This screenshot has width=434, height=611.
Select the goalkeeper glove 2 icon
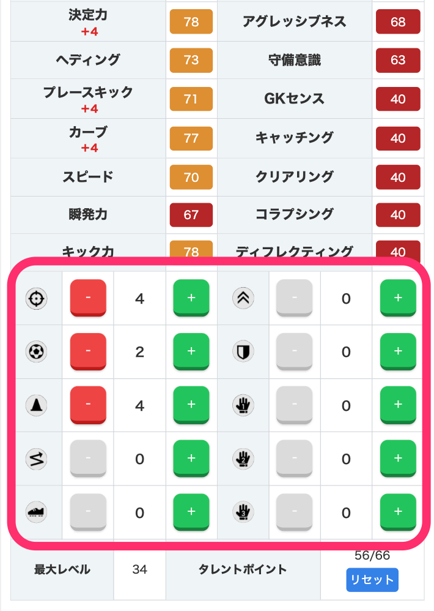243,459
